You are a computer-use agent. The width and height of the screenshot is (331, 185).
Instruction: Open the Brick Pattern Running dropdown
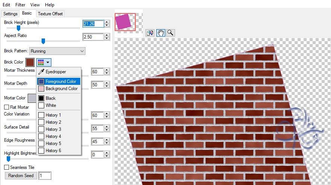tap(57, 51)
